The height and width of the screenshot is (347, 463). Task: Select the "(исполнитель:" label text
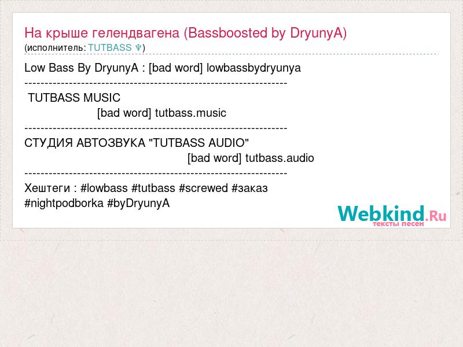pos(55,48)
